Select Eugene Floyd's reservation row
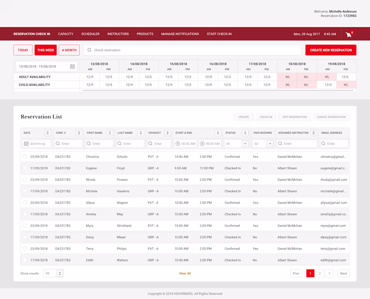370x299 pixels. click(25, 168)
